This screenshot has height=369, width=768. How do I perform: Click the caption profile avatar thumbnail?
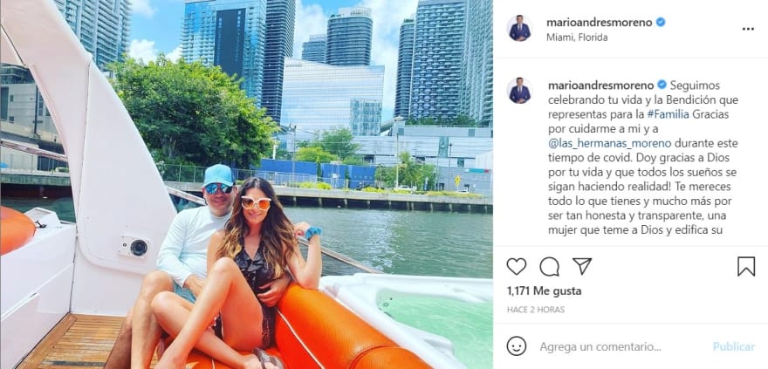(519, 91)
